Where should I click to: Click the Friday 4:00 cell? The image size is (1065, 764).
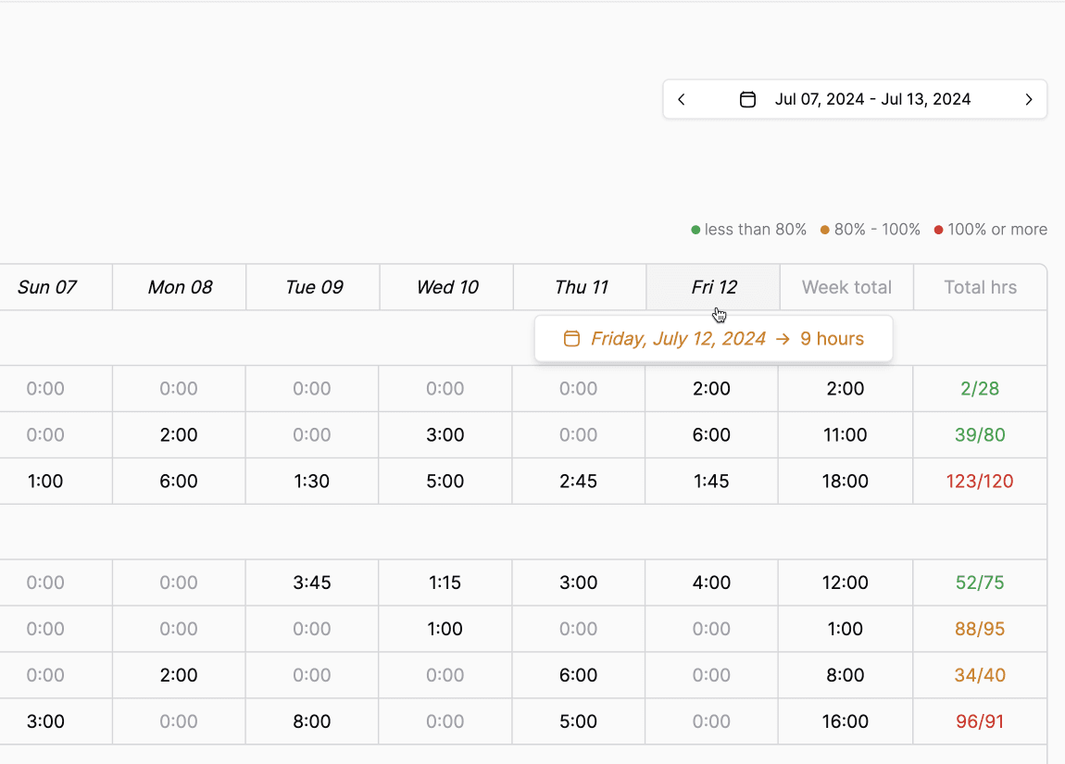(x=711, y=582)
